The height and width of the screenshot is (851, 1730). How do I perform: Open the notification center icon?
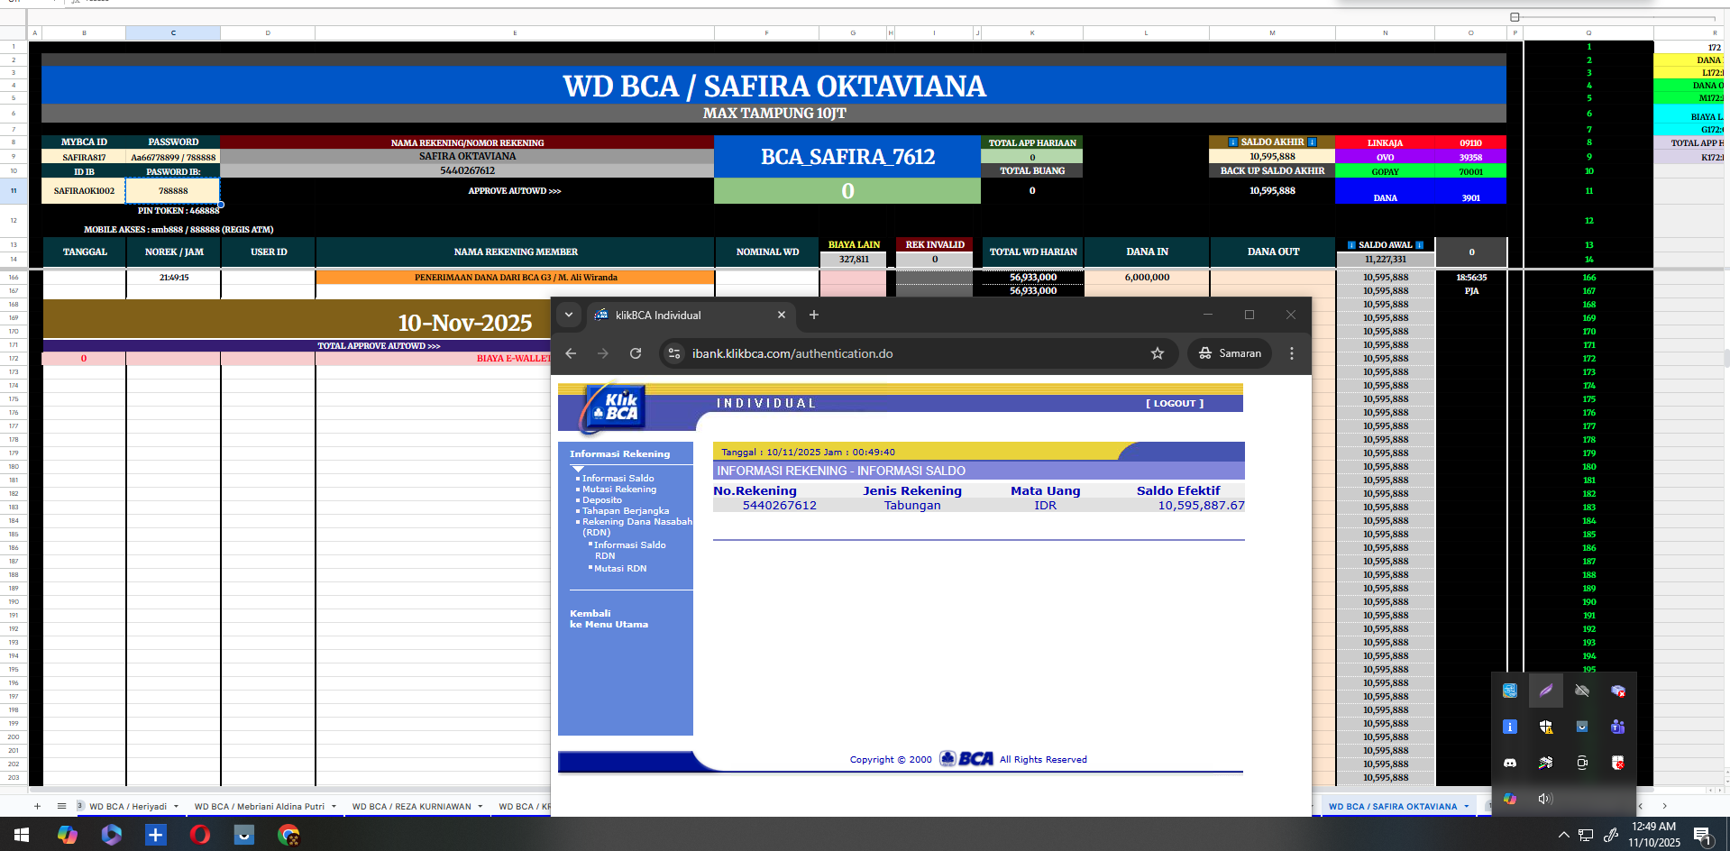pyautogui.click(x=1703, y=835)
